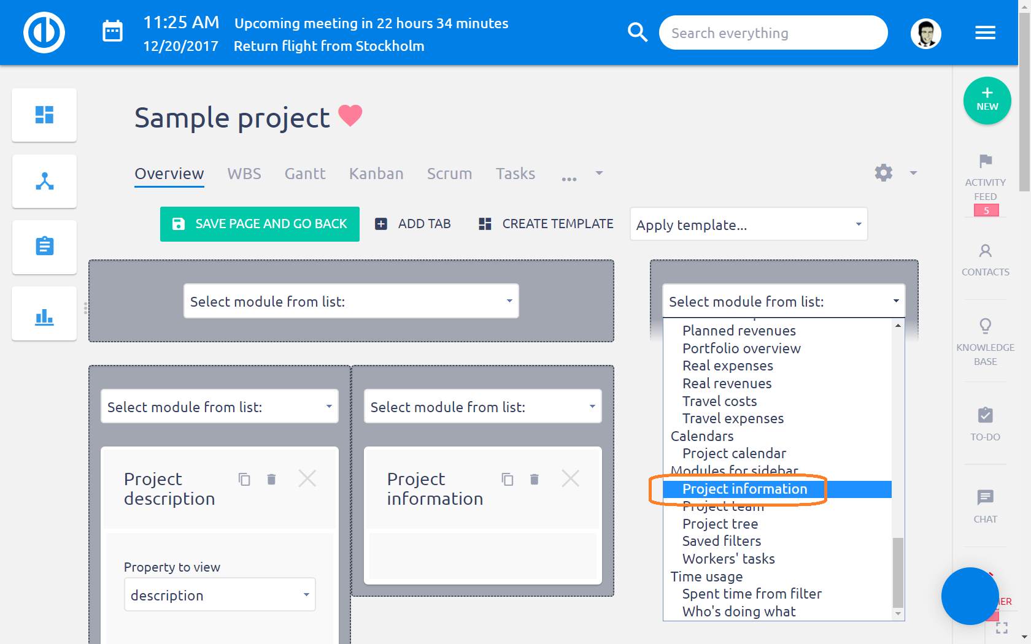Select Project information from the module list
1031x644 pixels.
pos(744,489)
